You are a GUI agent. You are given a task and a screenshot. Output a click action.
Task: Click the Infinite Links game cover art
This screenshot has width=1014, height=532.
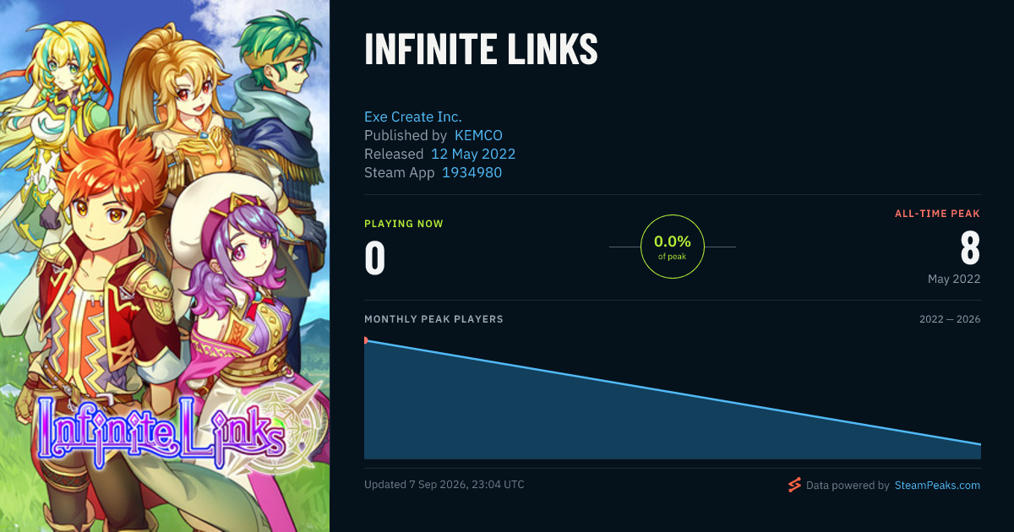pos(165,266)
